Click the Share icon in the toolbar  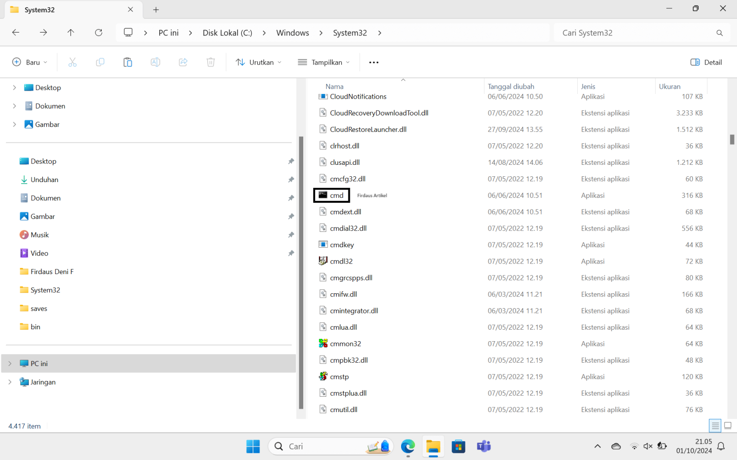[183, 62]
